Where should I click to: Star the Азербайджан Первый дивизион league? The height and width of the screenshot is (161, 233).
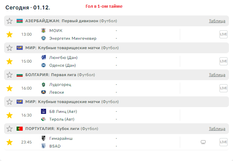click(9, 21)
